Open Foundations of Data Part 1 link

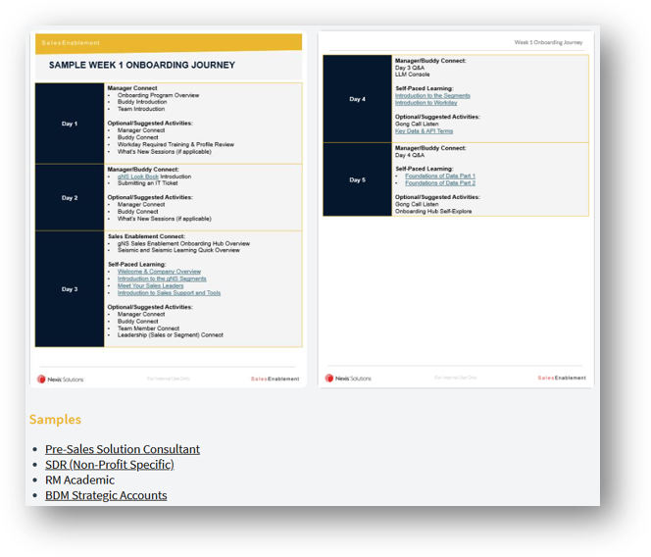click(x=440, y=176)
